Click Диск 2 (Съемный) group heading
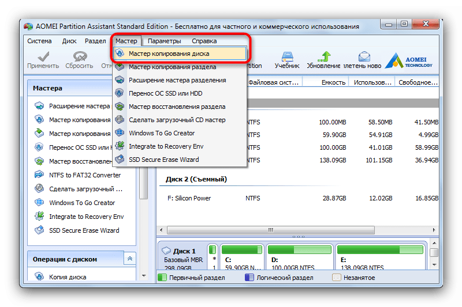The image size is (462, 307). (196, 179)
